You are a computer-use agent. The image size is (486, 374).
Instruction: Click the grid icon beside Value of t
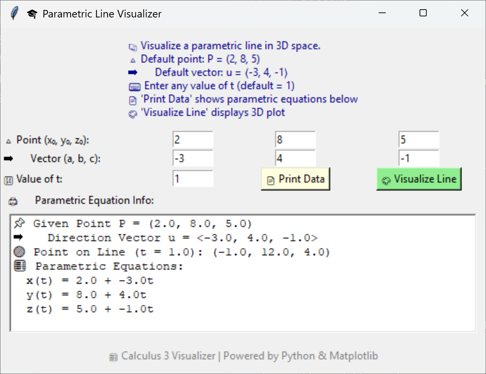pyautogui.click(x=9, y=180)
